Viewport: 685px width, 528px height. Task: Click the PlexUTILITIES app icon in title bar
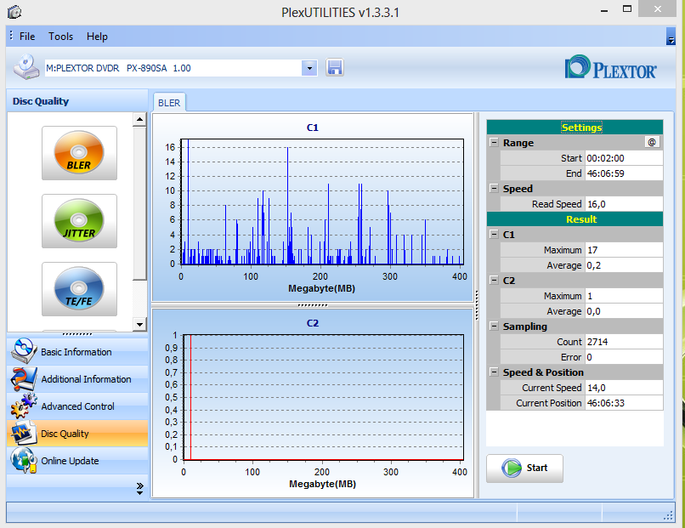14,12
